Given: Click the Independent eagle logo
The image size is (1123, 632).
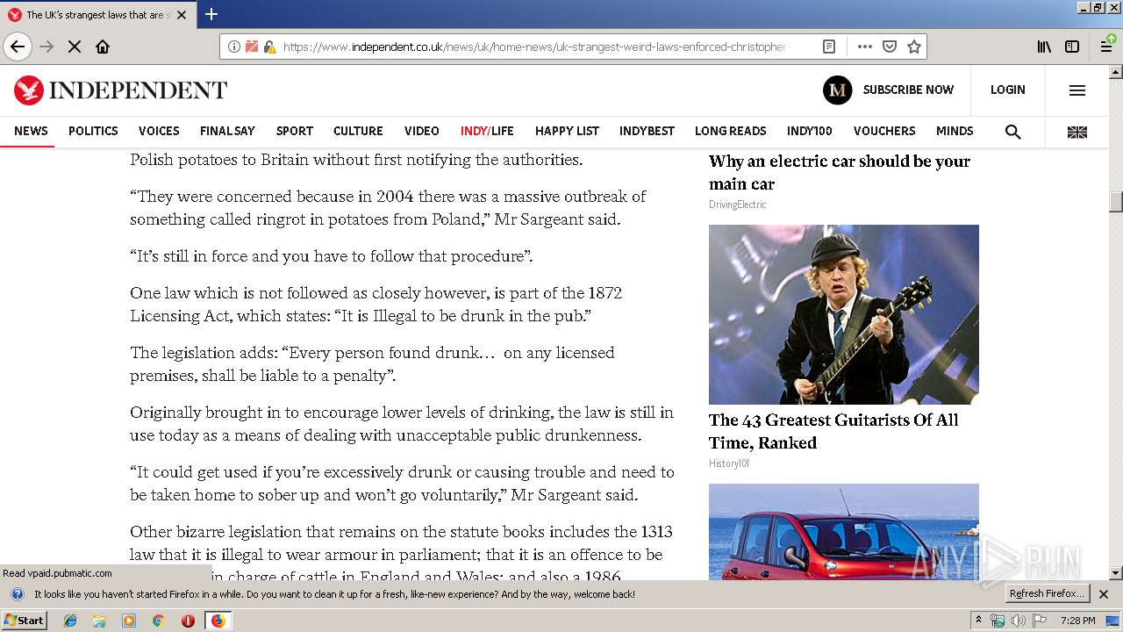Looking at the screenshot, I should pyautogui.click(x=29, y=90).
